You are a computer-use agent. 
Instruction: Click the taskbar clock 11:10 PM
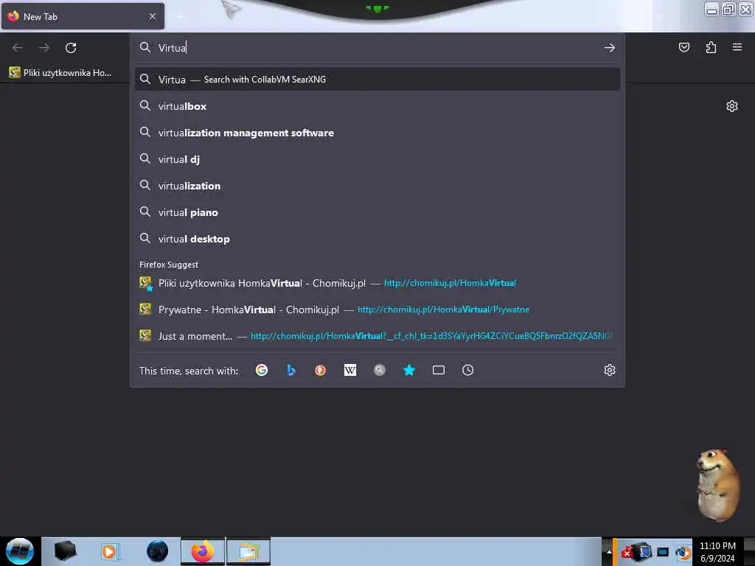pos(717,552)
